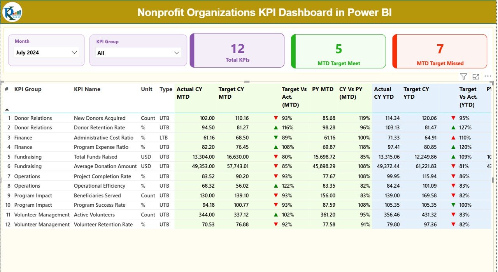Click the green up triangle on Donor Retention Rate

pos(275,127)
